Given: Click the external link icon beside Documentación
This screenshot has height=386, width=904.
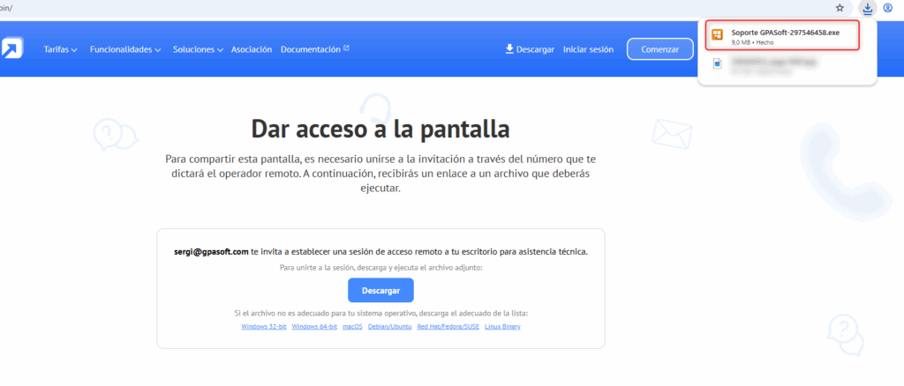Looking at the screenshot, I should (346, 48).
